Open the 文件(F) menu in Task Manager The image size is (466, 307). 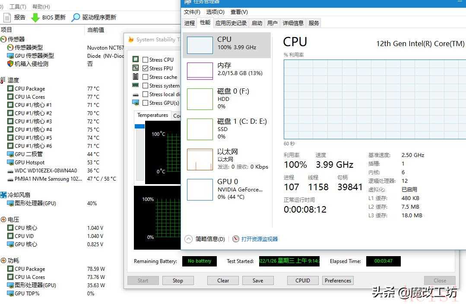[192, 12]
